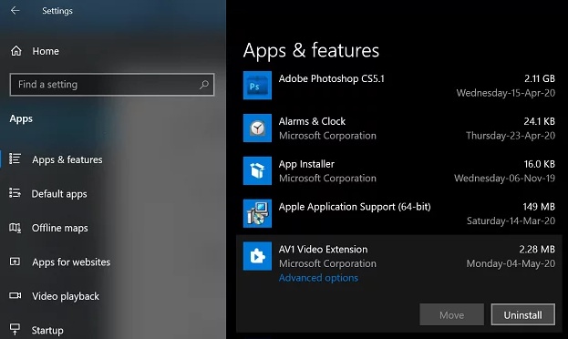The height and width of the screenshot is (339, 568).
Task: Click the 24.1 KB size value
Action: point(540,121)
